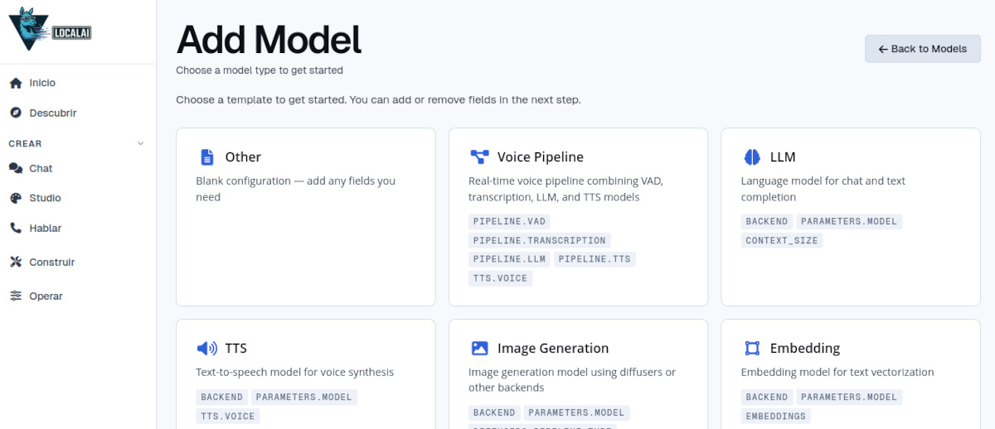
Task: Click the PIPELINE.TRANSCRIPTION tag
Action: click(x=540, y=240)
